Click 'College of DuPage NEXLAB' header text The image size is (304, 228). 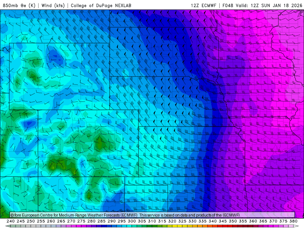[x=101, y=5]
